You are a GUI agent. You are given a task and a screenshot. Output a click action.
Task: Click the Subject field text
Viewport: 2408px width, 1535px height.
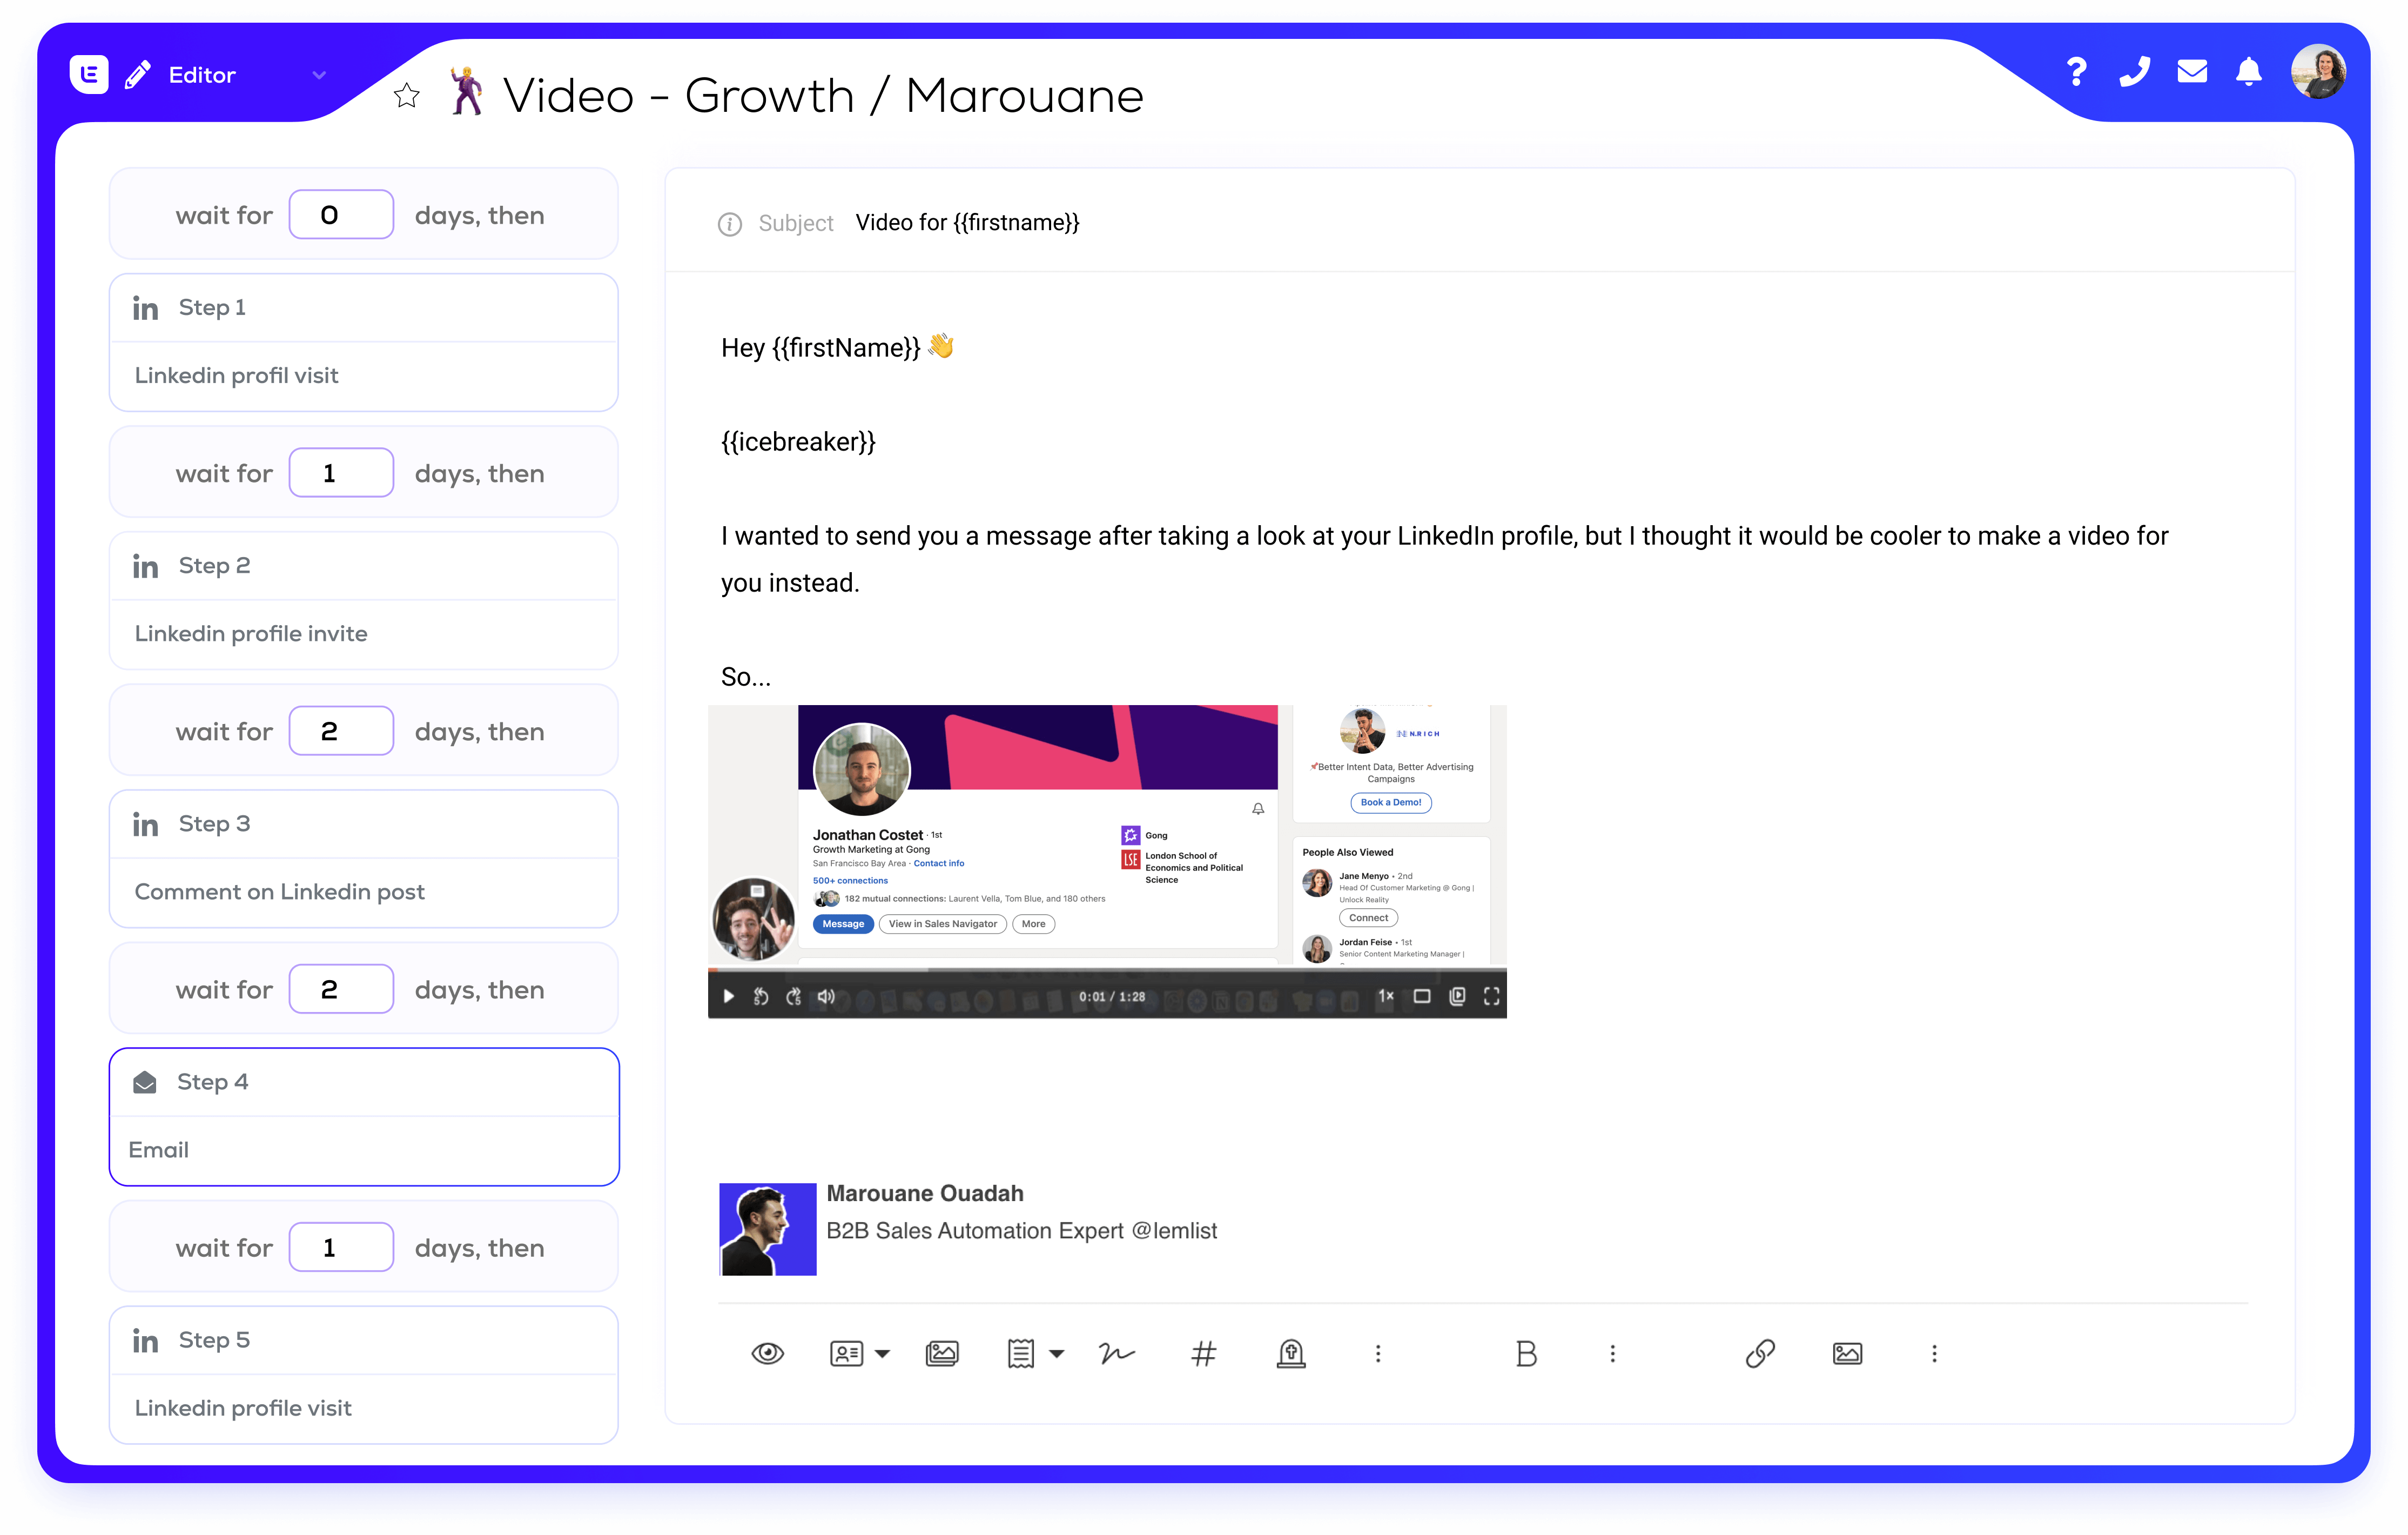coord(967,223)
